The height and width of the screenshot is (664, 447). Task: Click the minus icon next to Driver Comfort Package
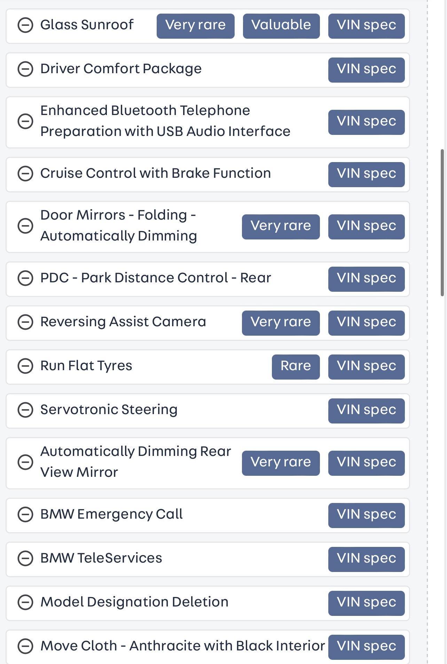[x=25, y=69]
